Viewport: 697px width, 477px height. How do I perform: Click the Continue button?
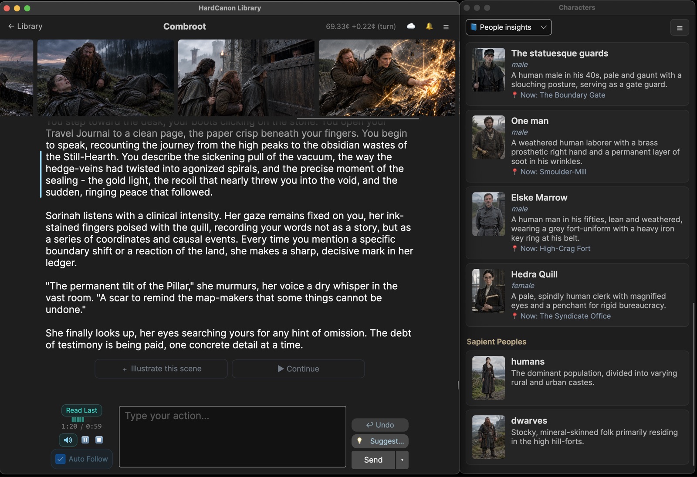tap(298, 369)
